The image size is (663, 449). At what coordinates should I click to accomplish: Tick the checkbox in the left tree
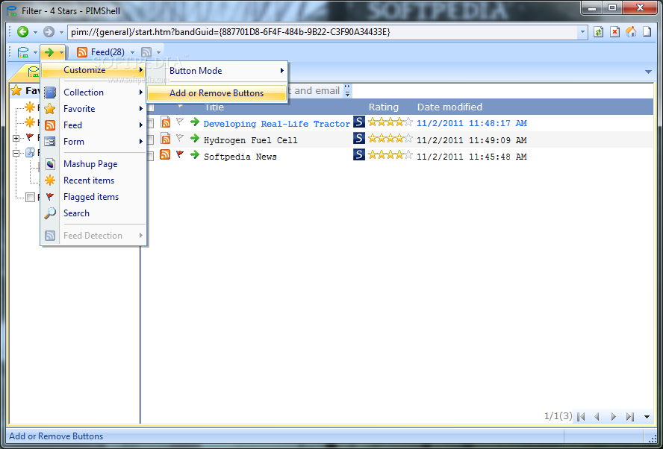(x=30, y=197)
